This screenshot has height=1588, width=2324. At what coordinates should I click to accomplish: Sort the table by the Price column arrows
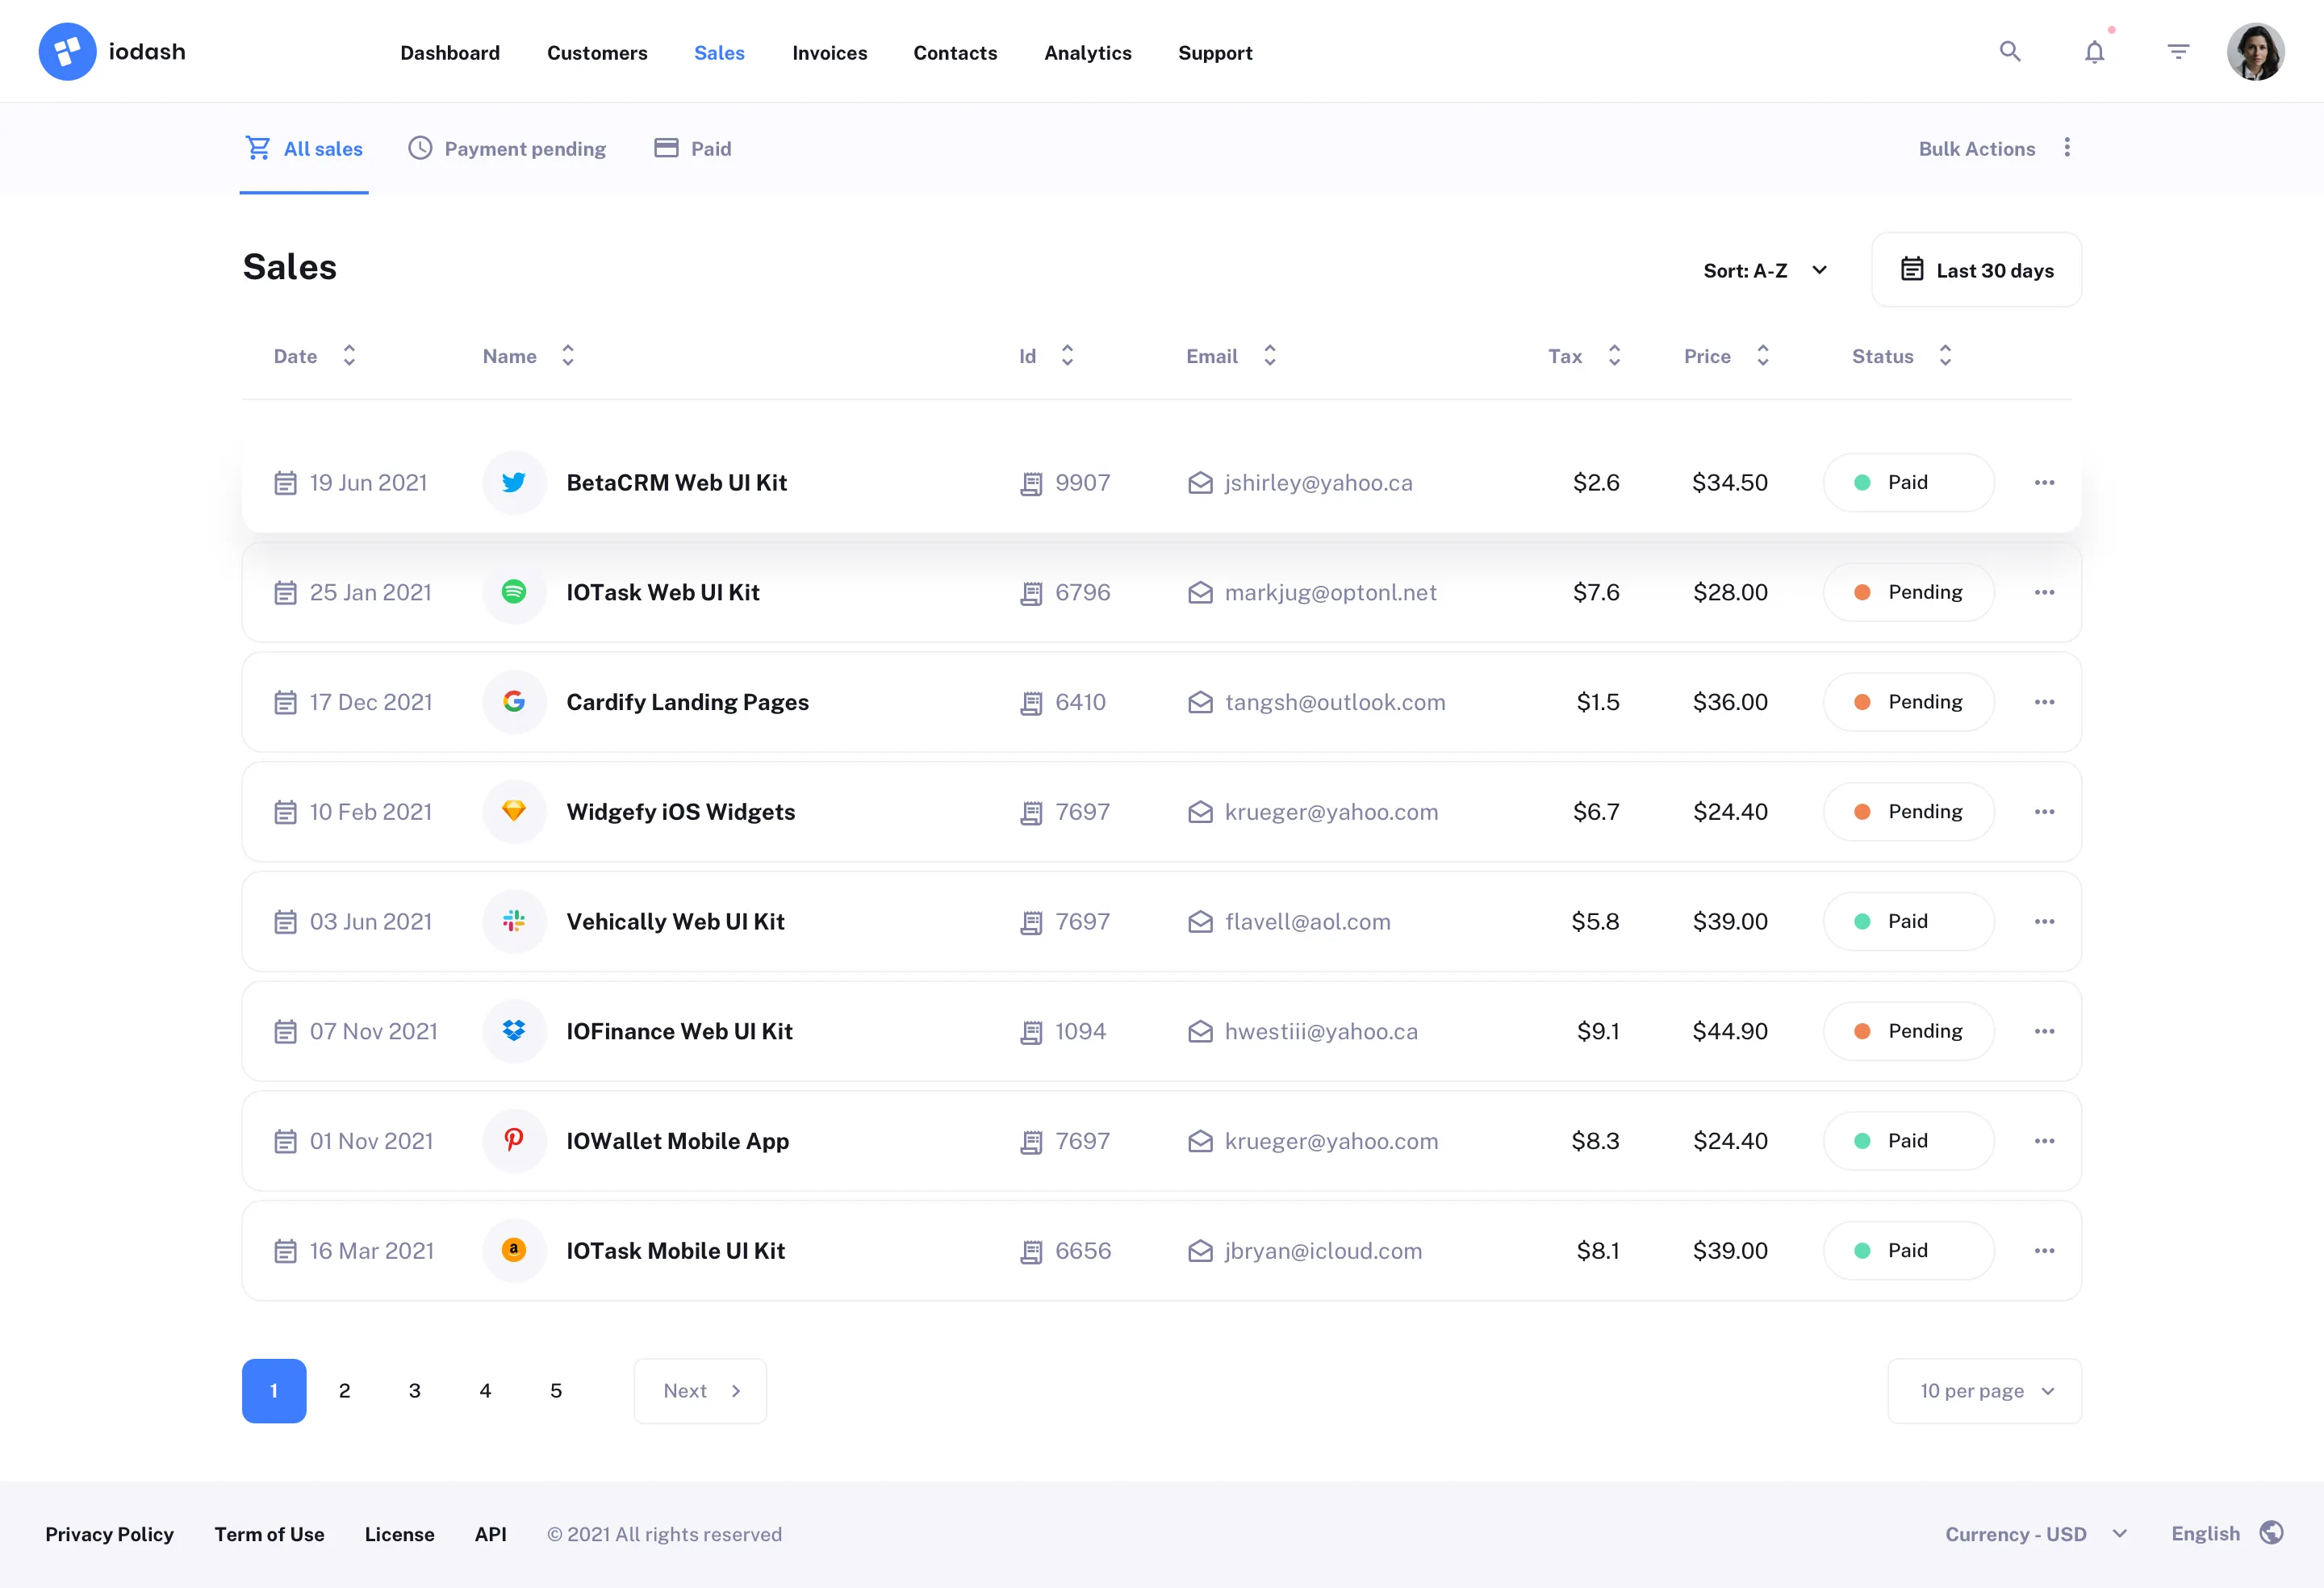click(1762, 355)
